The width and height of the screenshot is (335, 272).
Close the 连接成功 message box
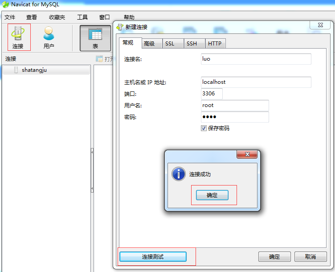coord(247,154)
